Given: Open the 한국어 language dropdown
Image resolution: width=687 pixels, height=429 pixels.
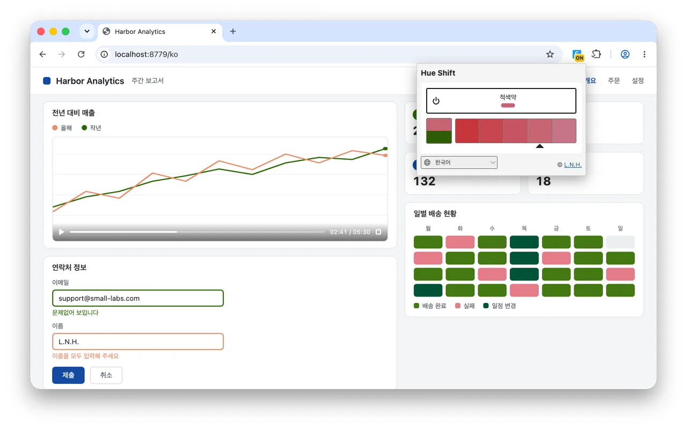Looking at the screenshot, I should pos(459,162).
